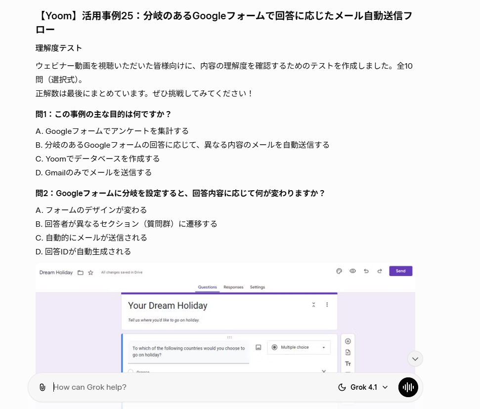Click the Import questions icon
480x409 pixels.
348,352
